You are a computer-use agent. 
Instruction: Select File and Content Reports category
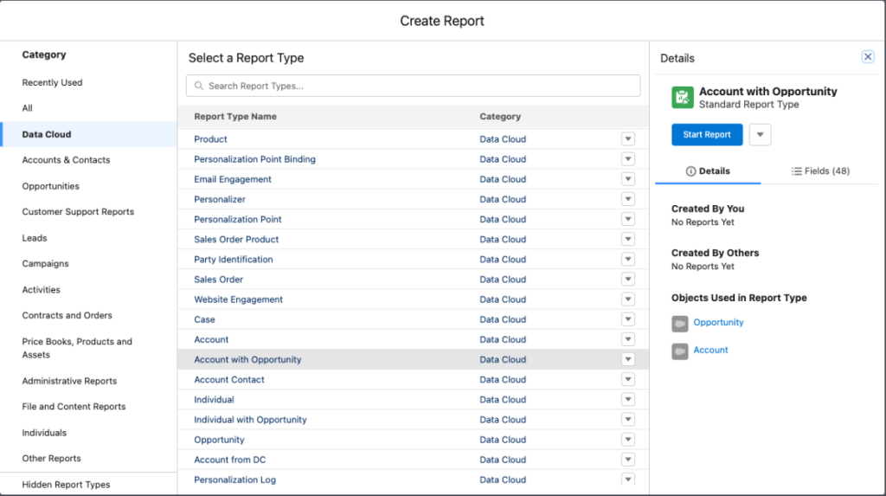click(x=74, y=407)
